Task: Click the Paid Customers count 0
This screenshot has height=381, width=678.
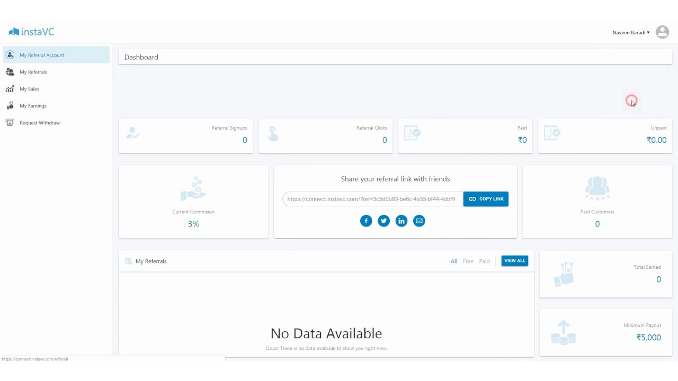Action: pos(597,224)
